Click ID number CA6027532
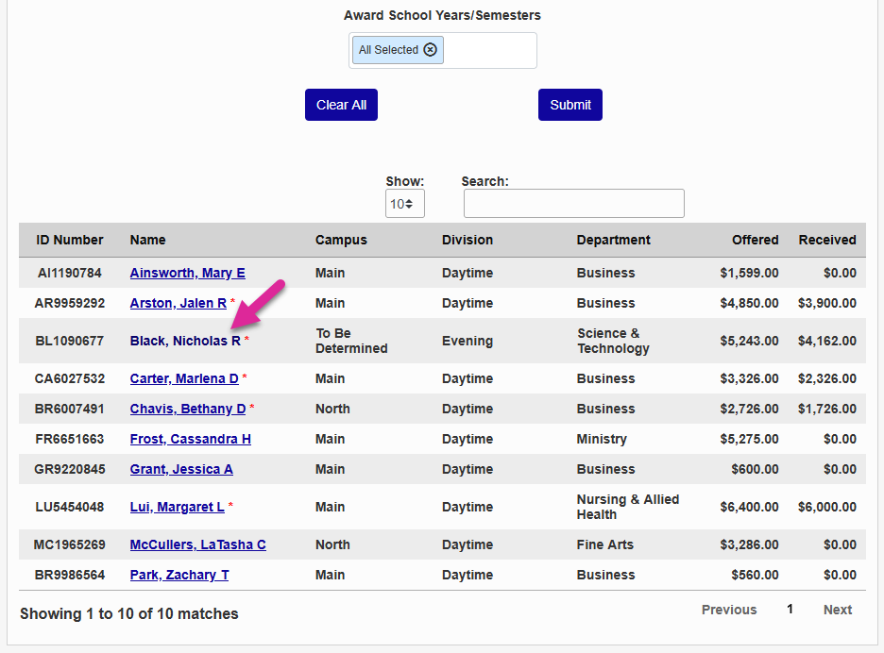Image resolution: width=884 pixels, height=653 pixels. (x=70, y=378)
